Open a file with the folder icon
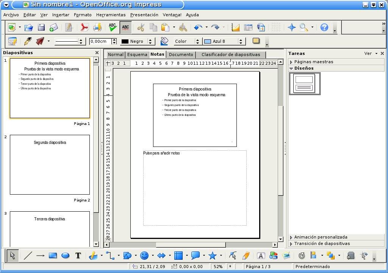Screen dimensions: 388x273 (29, 27)
